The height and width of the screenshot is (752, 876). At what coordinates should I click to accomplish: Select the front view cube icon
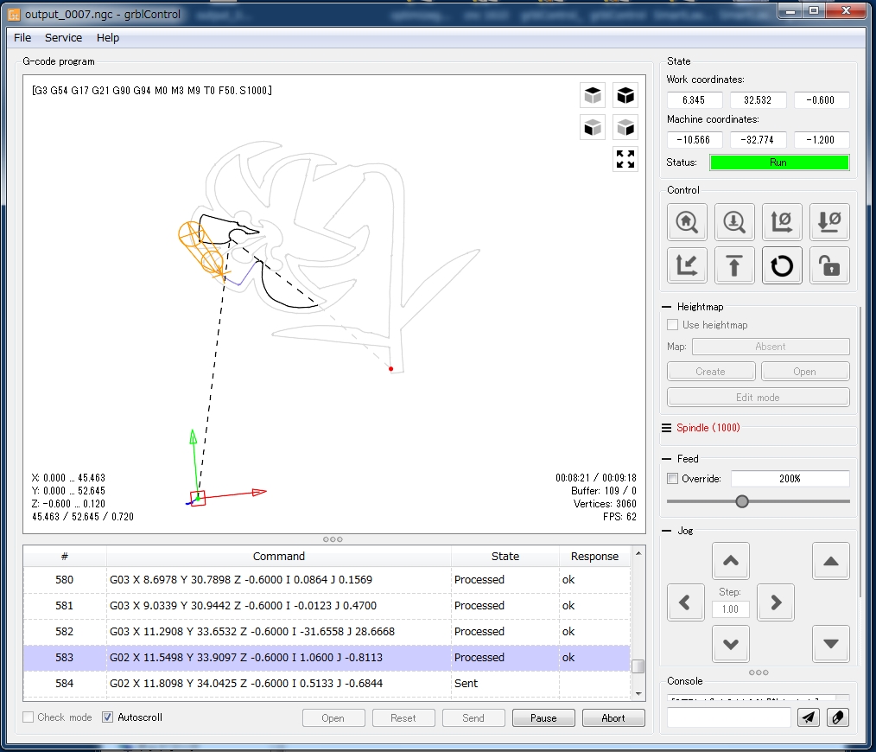click(593, 128)
